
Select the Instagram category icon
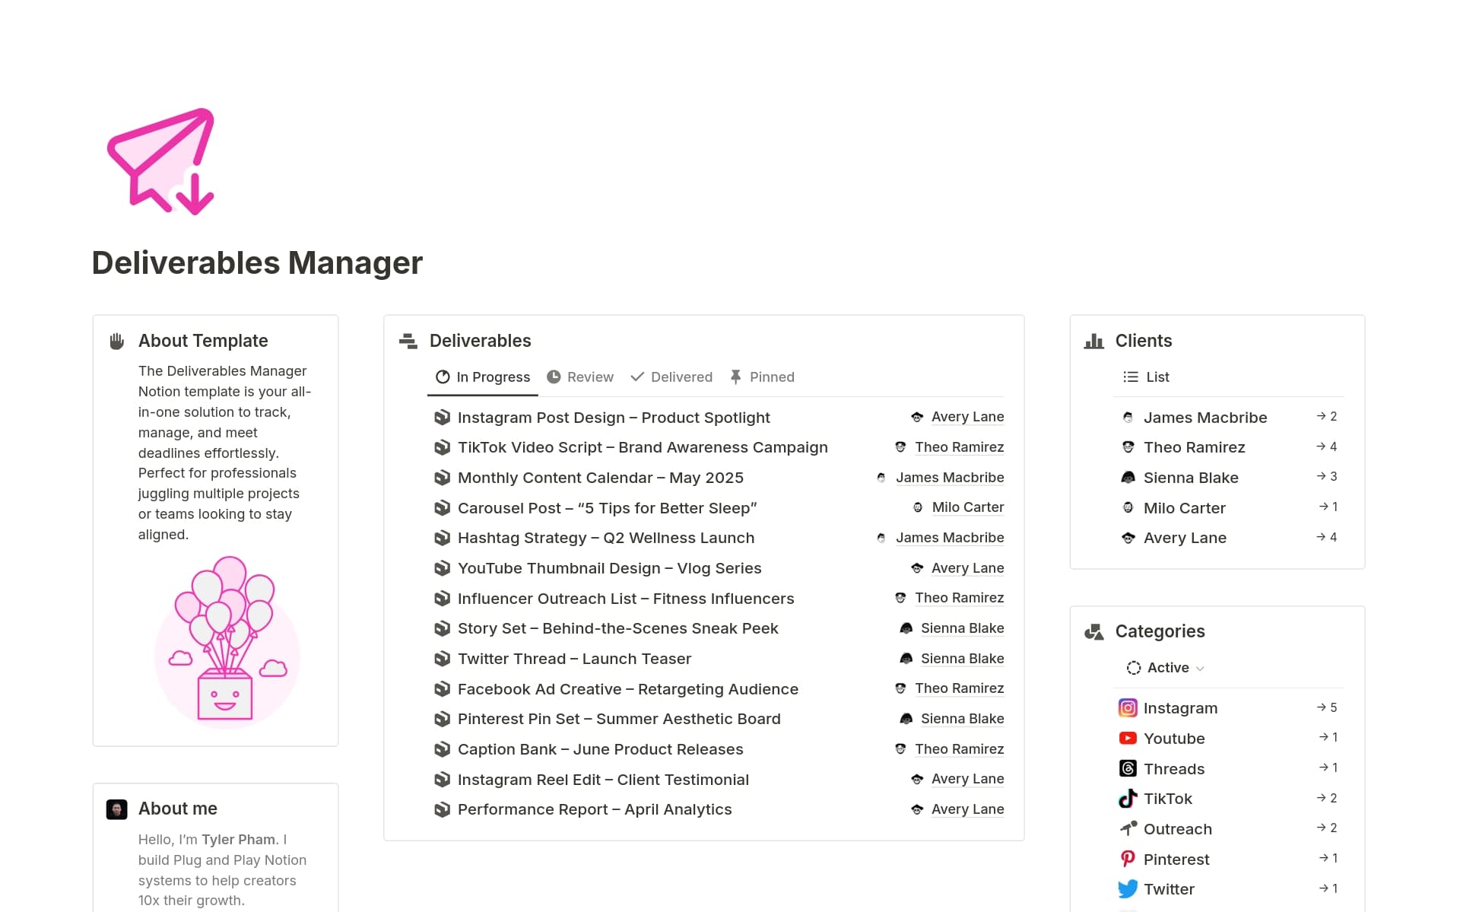tap(1128, 707)
